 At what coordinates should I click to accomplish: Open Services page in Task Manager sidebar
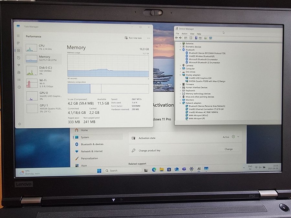(x=19, y=87)
